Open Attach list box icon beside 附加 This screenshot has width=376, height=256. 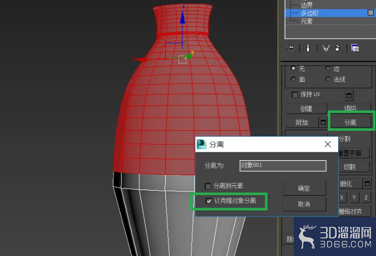point(323,123)
